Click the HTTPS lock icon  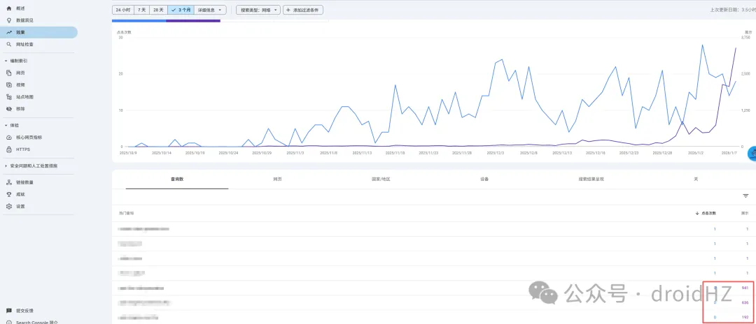[x=9, y=149]
